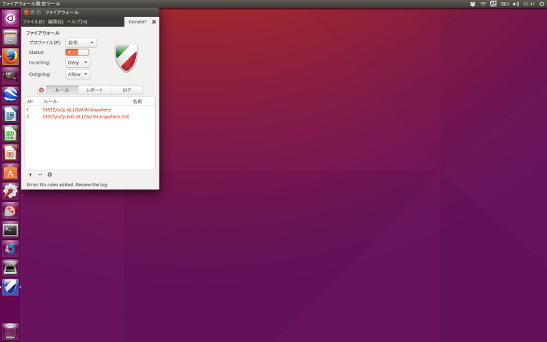Open the scanner app in launcher
This screenshot has width=547, height=342.
pos(10,268)
